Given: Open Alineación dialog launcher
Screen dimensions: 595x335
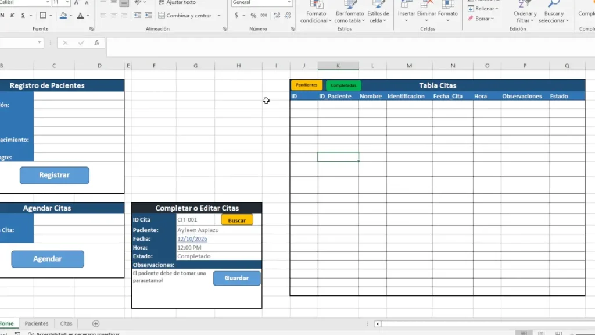Looking at the screenshot, I should (224, 29).
